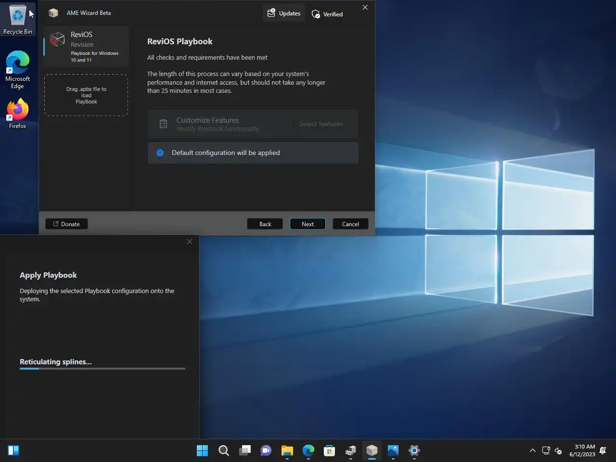The image size is (616, 462).
Task: Click the 'Reticulating splines...' status text
Action: tap(55, 361)
